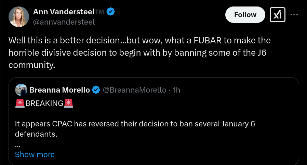This screenshot has width=307, height=165.
Task: Open quoted post about CPAC reversing decision
Action: 154,121
